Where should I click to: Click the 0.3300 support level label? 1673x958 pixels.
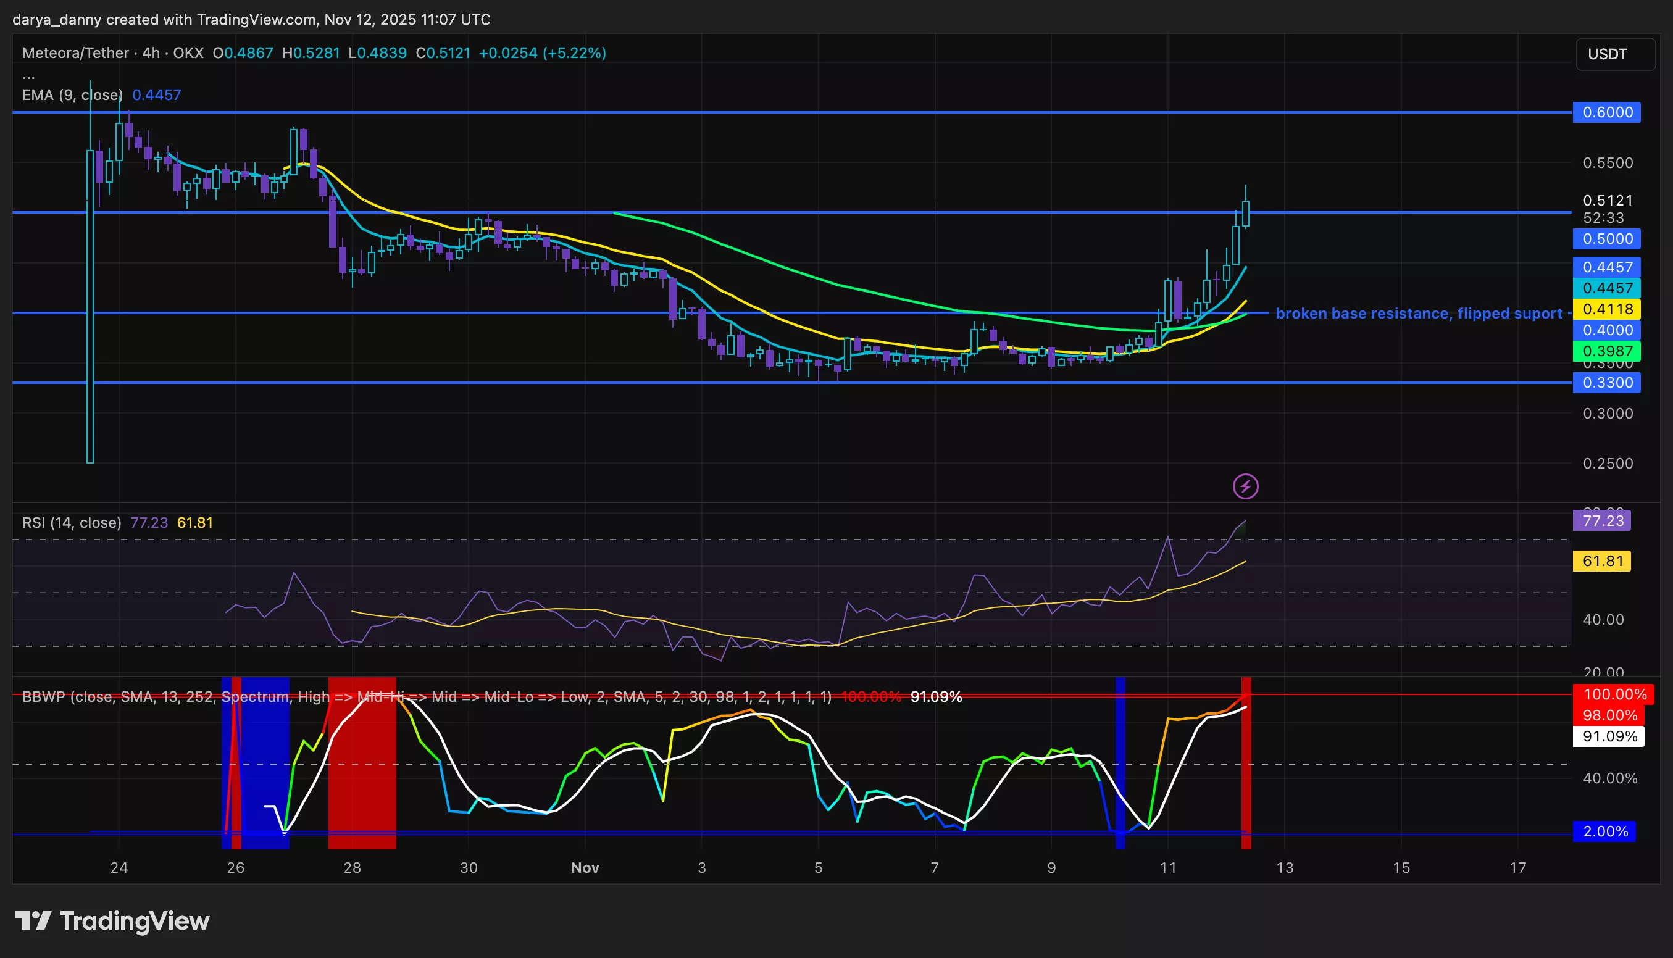pyautogui.click(x=1606, y=383)
